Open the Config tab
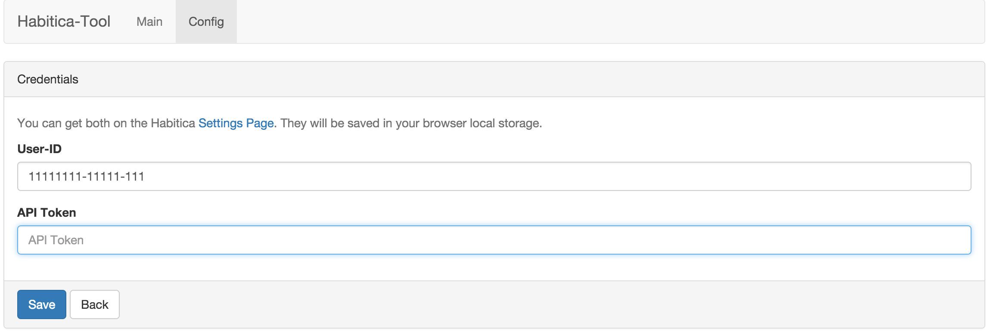 [206, 22]
